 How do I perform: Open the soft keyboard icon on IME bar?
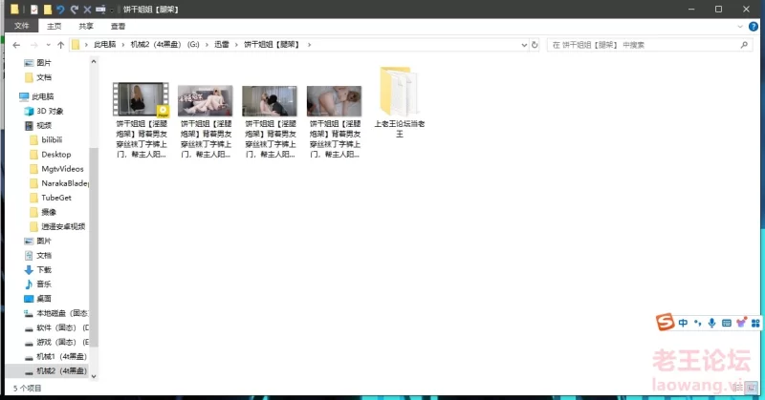point(727,323)
